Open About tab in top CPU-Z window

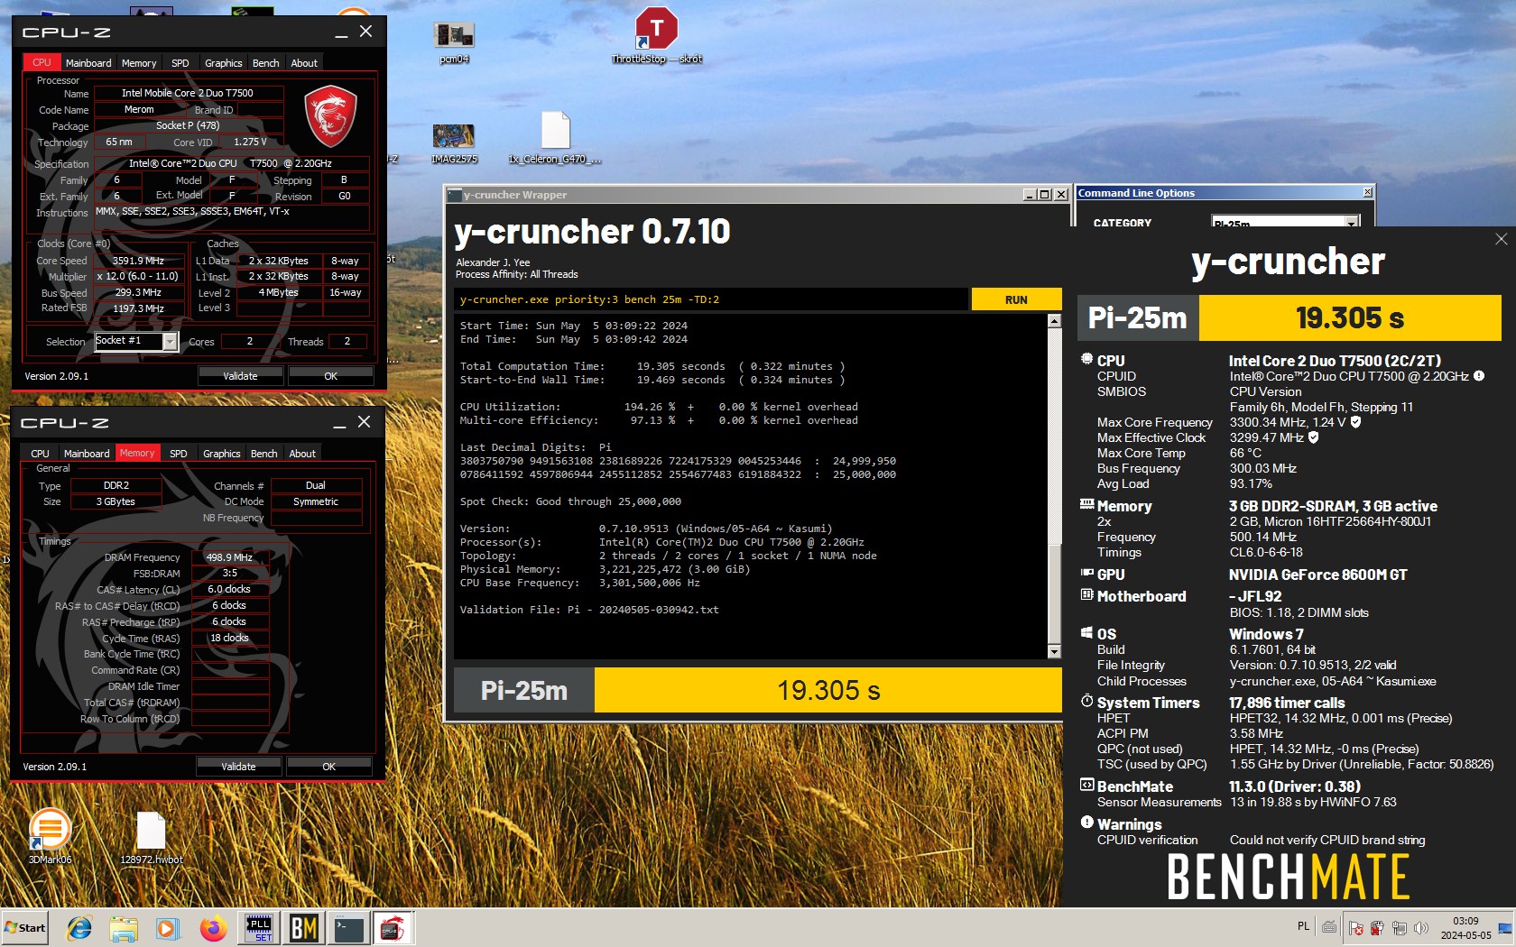[304, 63]
